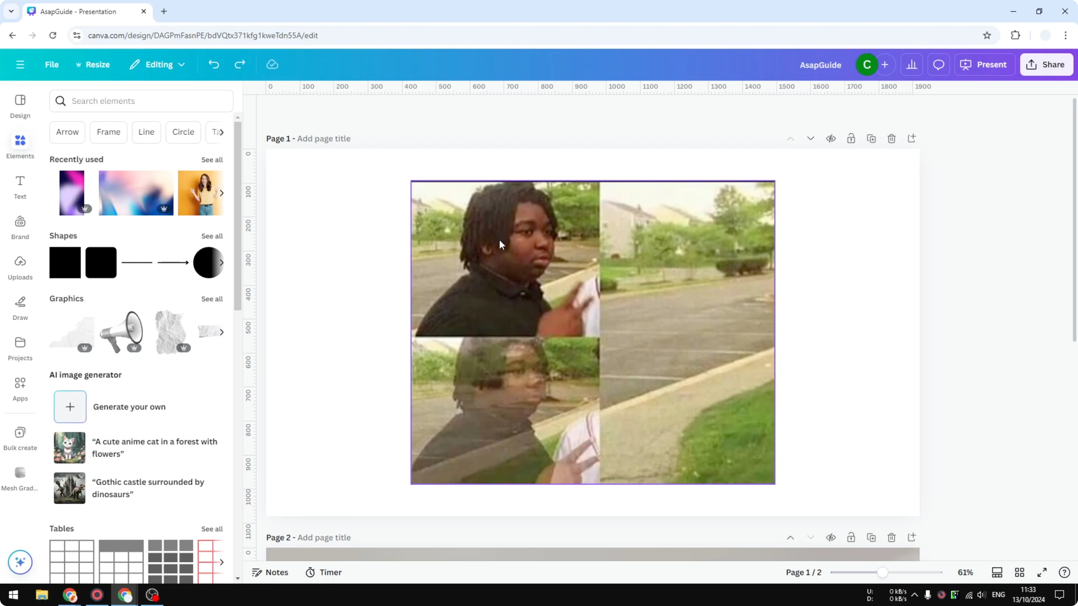Show more Shapes with arrow

[x=221, y=263]
